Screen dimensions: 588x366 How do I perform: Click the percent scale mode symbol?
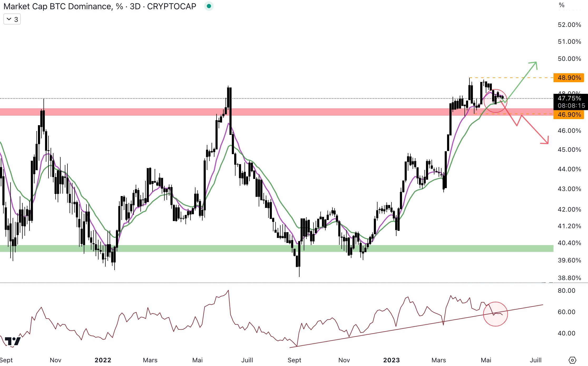[x=561, y=5]
